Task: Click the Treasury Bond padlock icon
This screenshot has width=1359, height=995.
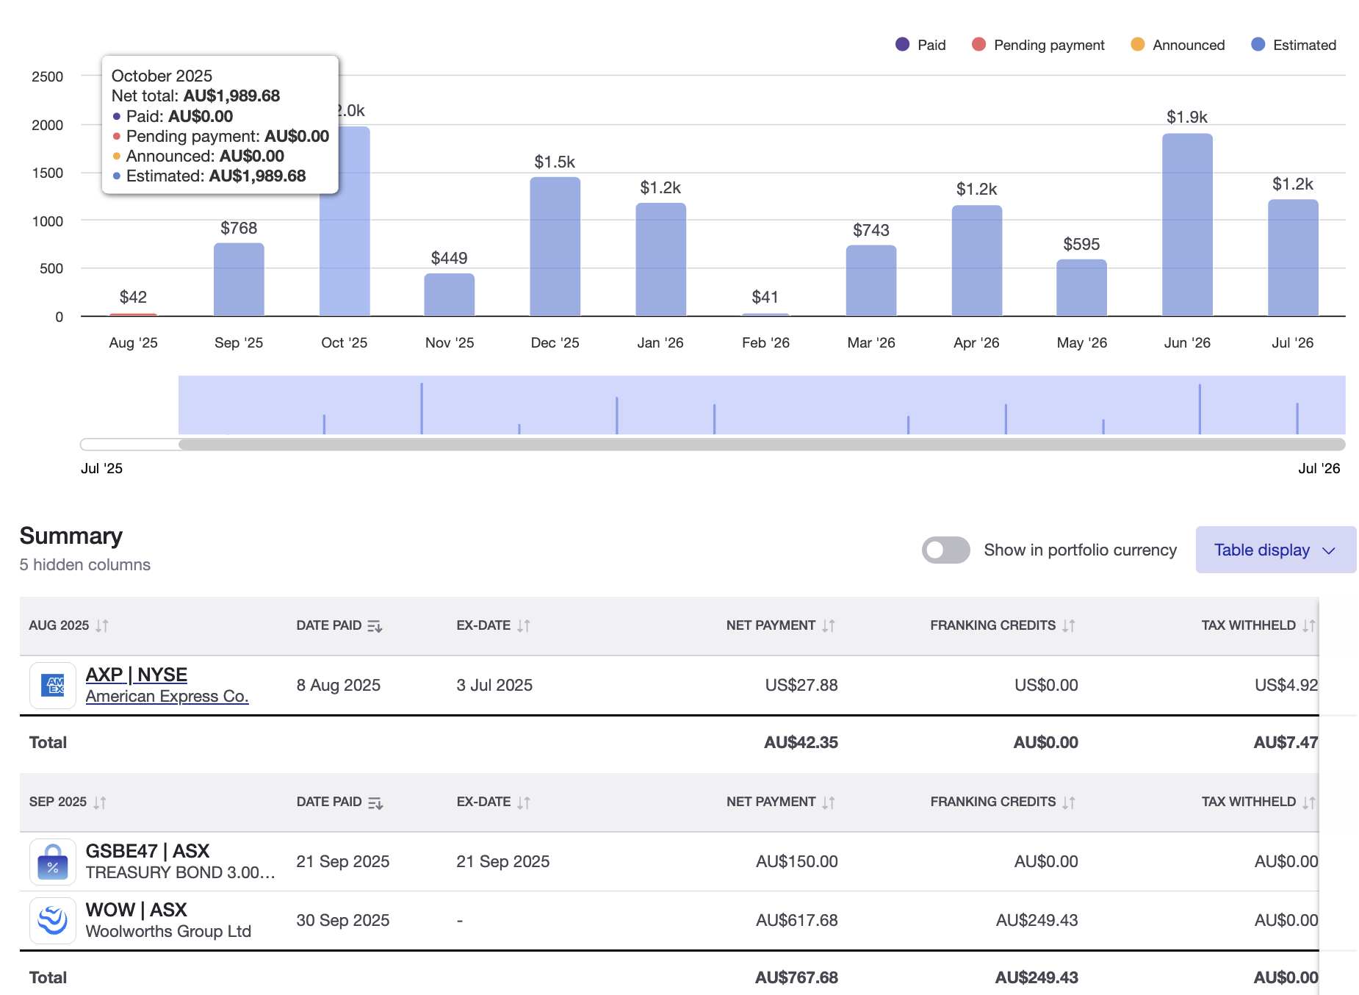Action: click(52, 861)
